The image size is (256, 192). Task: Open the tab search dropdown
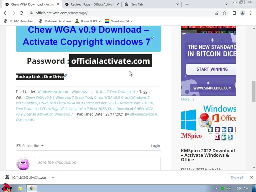(x=226, y=4)
